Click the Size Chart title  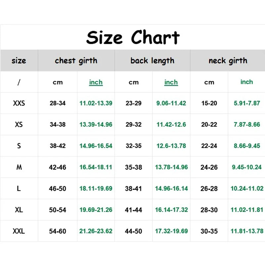coord(133,37)
